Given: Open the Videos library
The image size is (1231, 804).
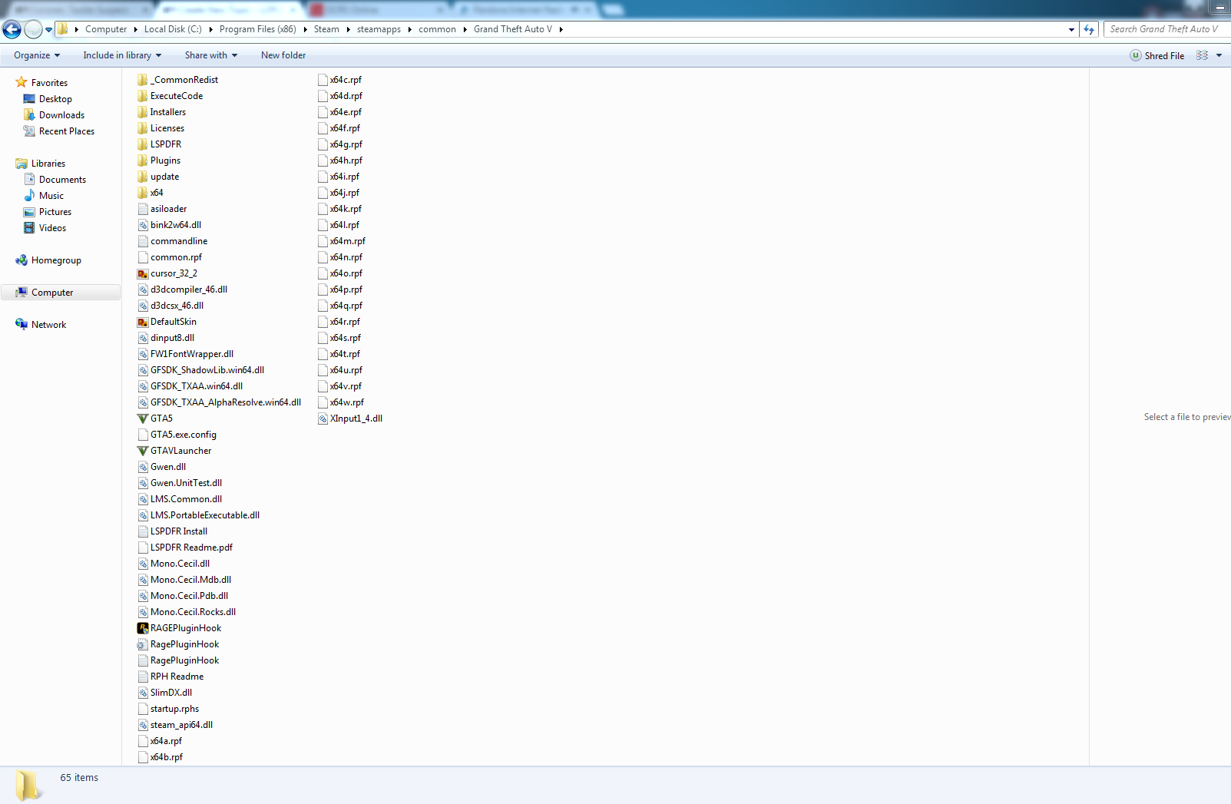Looking at the screenshot, I should [x=52, y=228].
